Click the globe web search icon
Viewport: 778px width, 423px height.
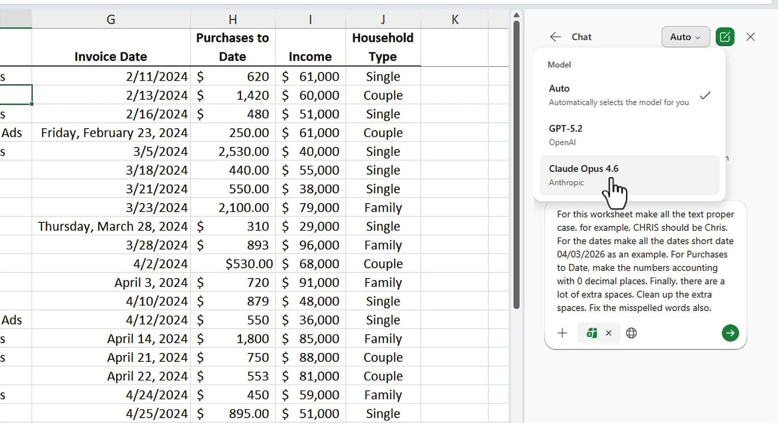(x=631, y=333)
